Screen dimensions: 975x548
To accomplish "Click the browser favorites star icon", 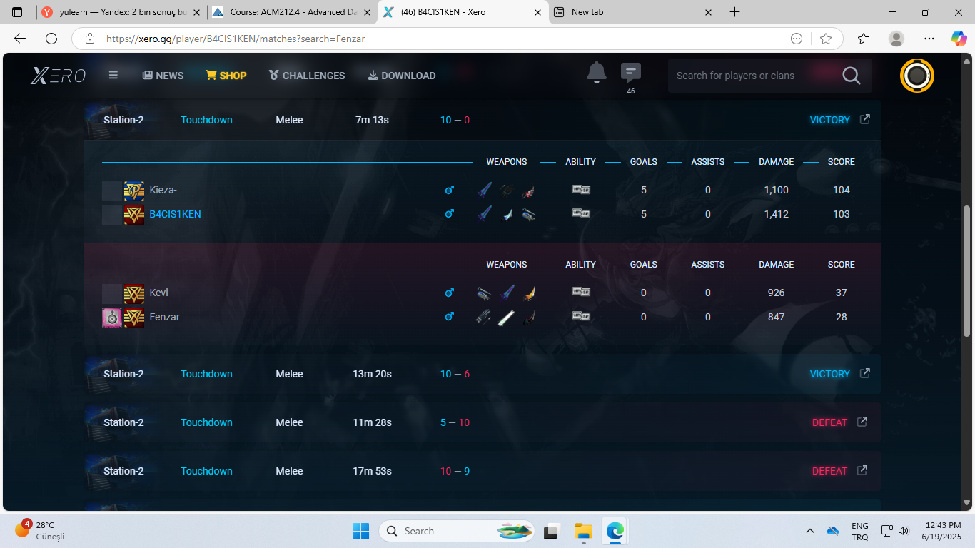I will [x=826, y=39].
